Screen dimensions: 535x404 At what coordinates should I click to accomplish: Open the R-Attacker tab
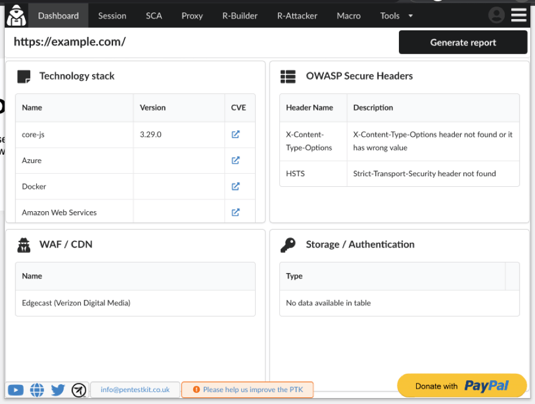(x=297, y=16)
